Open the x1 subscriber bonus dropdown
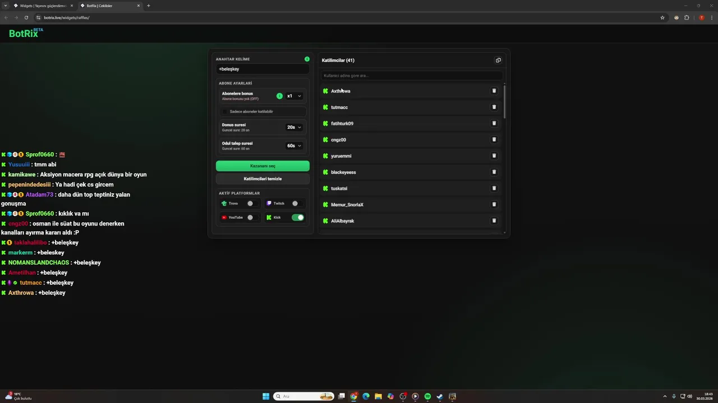Screen dimensions: 718x403 294,96
